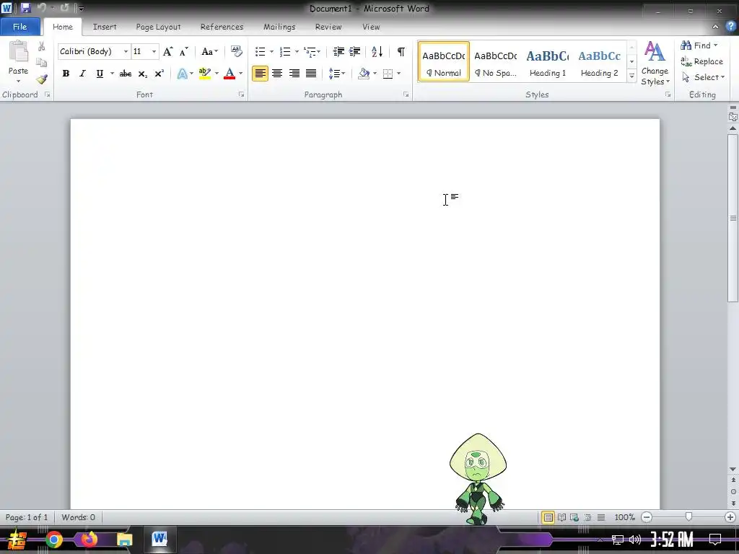The height and width of the screenshot is (554, 739).
Task: Click the Grow Font icon
Action: [x=167, y=51]
